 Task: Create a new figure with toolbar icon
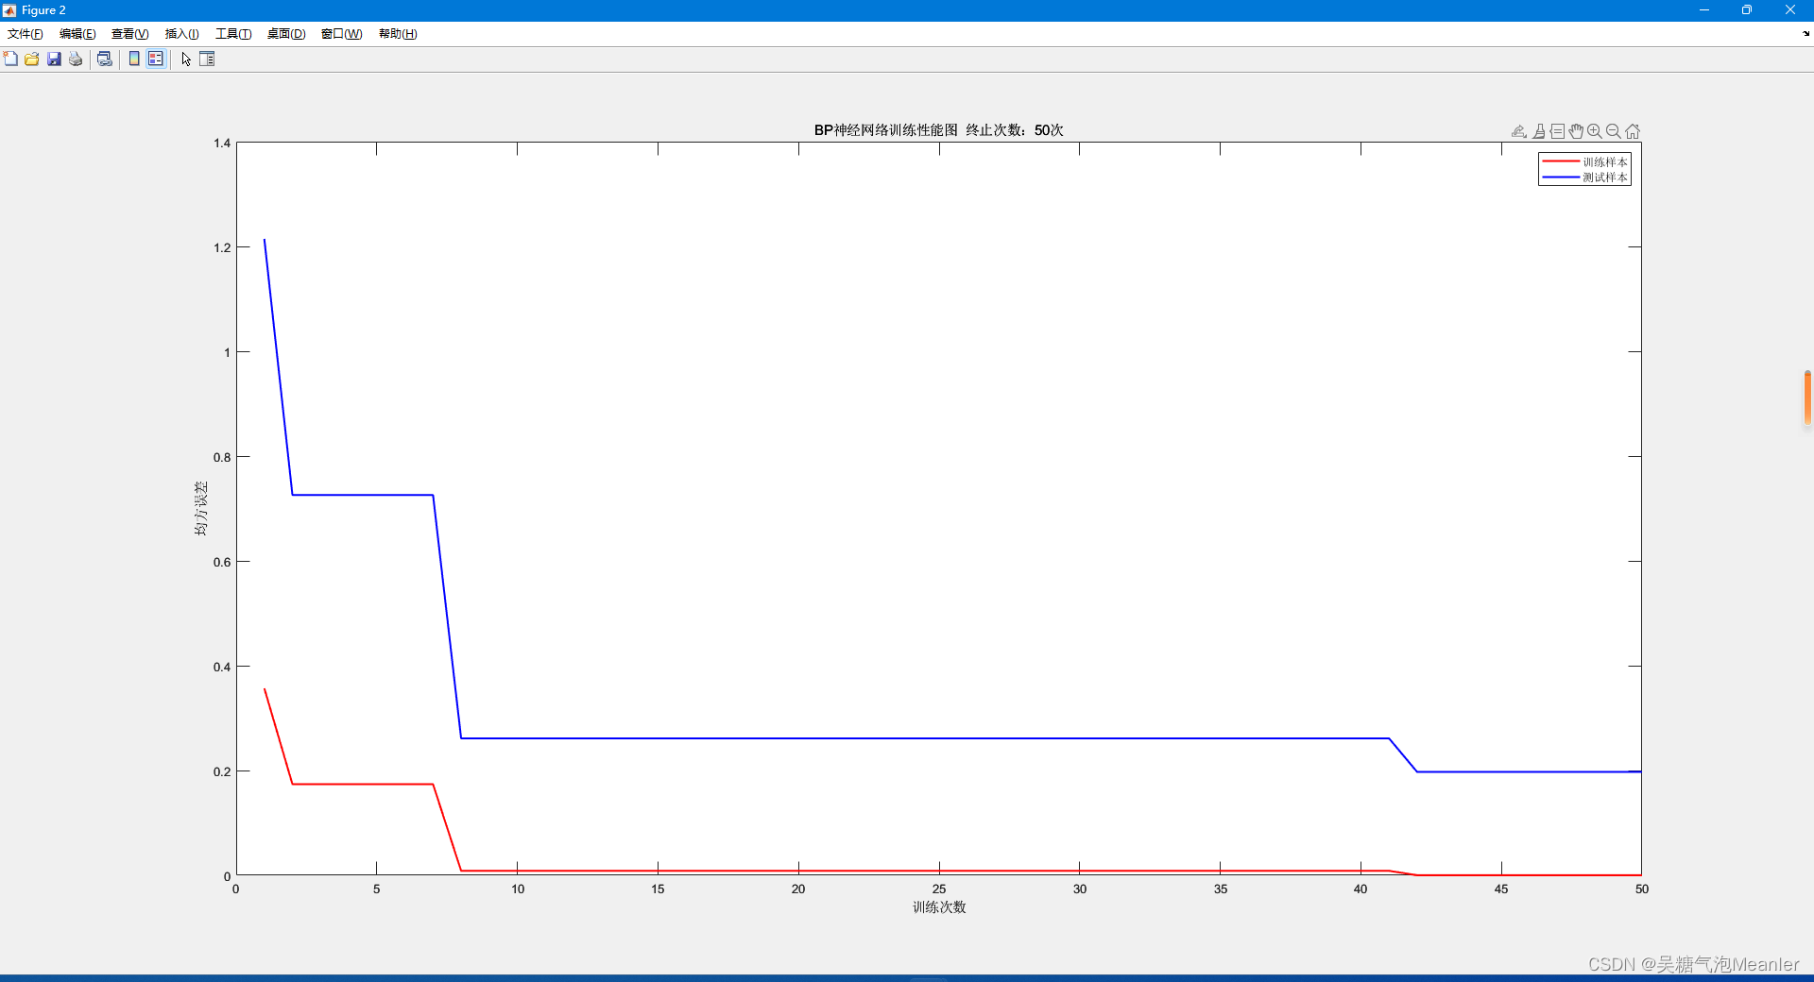point(10,59)
